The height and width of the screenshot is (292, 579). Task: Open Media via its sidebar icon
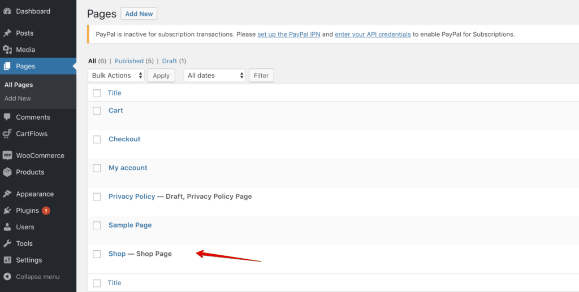click(7, 50)
